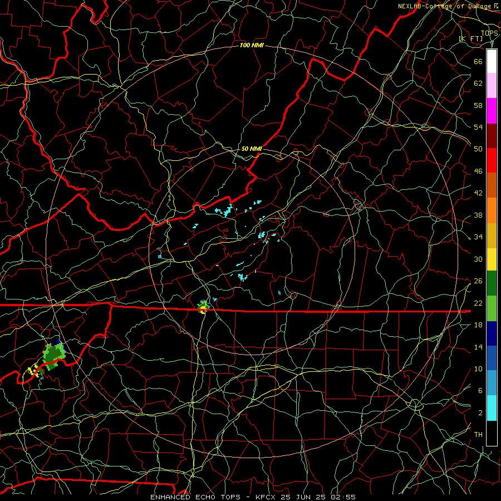Click the "TOPS" legend heading
501x501 pixels.
coord(489,33)
